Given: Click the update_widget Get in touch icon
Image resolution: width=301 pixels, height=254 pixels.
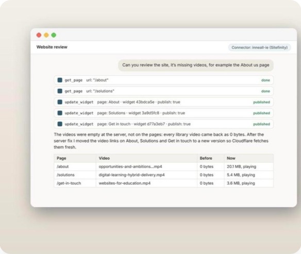Looking at the screenshot, I should click(x=60, y=124).
